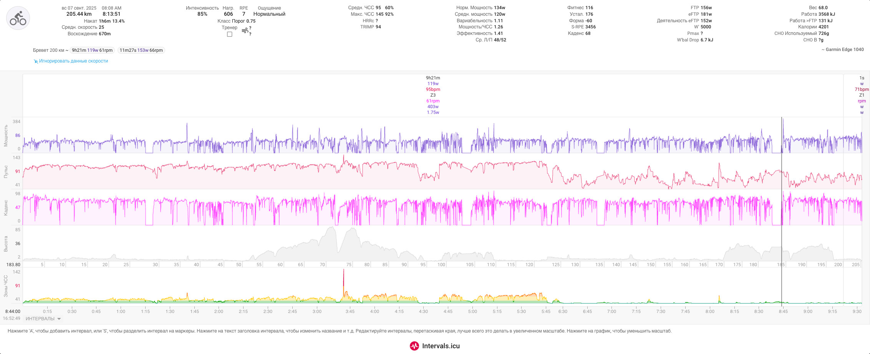Click the crossed-out speed icon beside Игнорировать
The image size is (870, 354).
pos(36,61)
